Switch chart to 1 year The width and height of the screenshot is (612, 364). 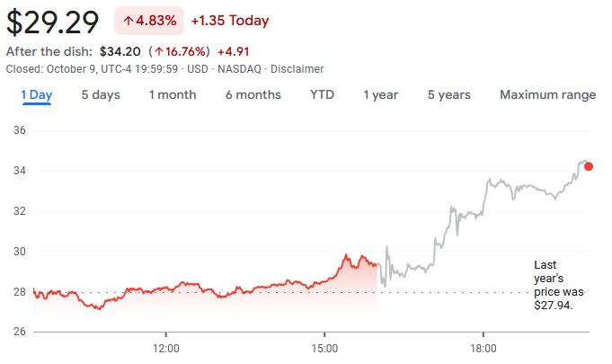tap(381, 94)
